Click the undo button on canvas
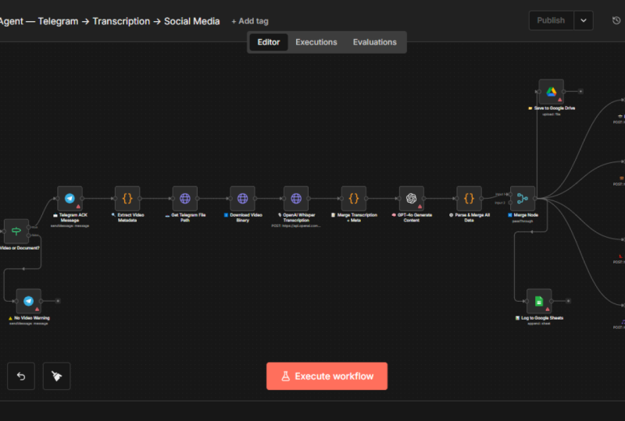This screenshot has height=421, width=625. pos(21,376)
